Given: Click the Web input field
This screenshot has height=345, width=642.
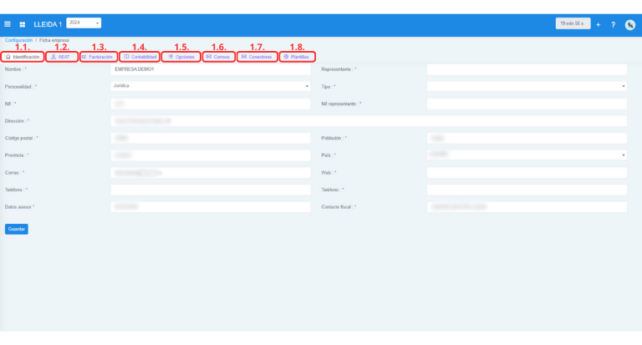Looking at the screenshot, I should (527, 173).
